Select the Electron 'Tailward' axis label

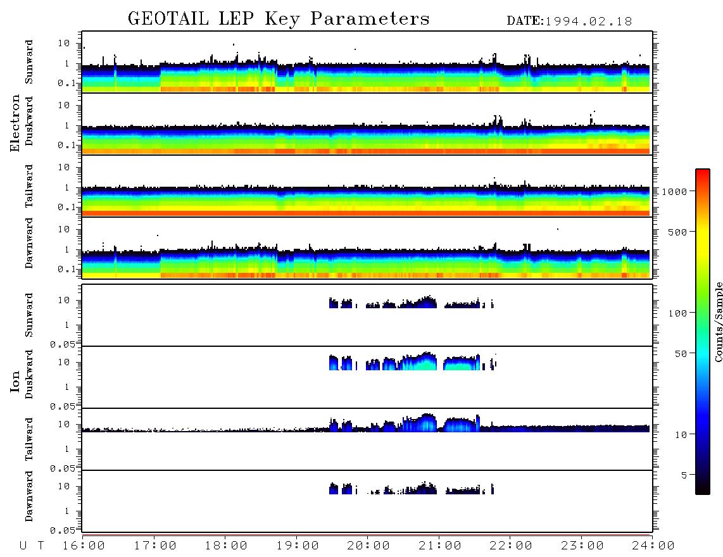[29, 185]
